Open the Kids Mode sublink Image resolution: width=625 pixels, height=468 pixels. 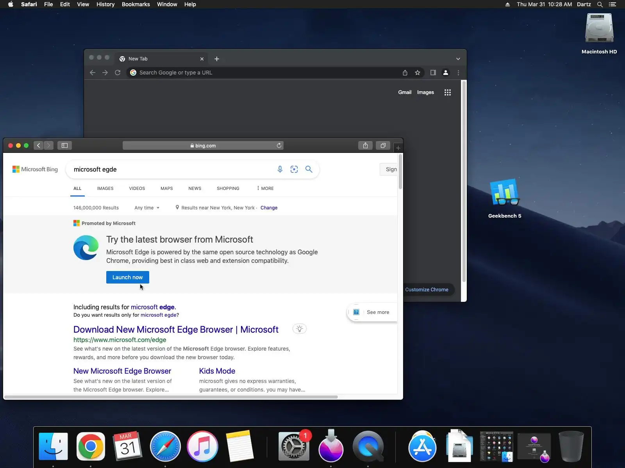[217, 371]
